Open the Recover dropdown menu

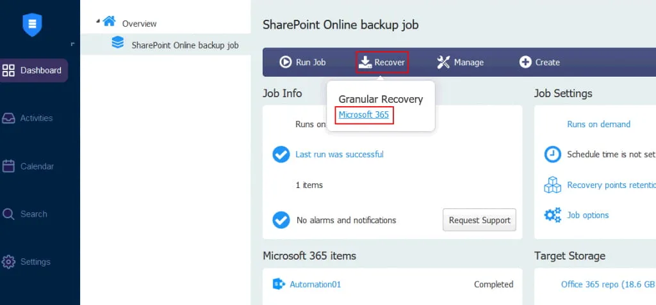382,62
